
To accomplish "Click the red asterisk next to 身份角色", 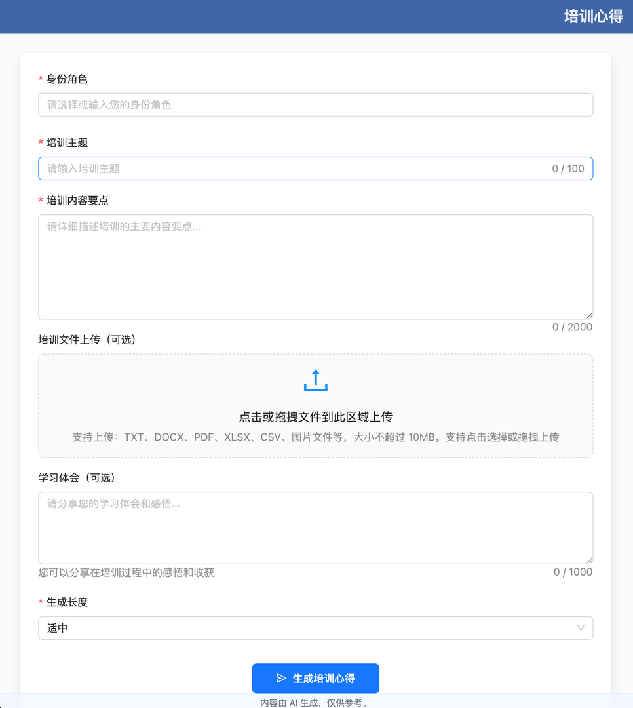I will coord(41,79).
